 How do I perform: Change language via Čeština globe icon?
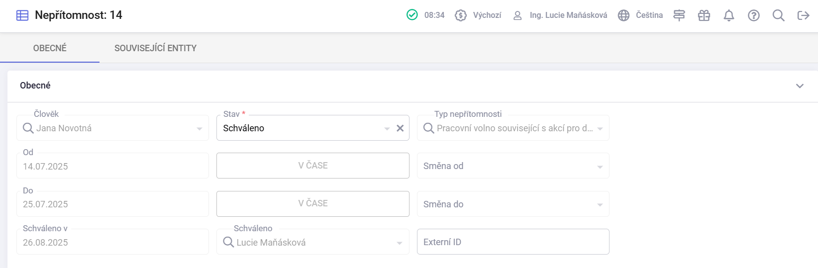[623, 15]
